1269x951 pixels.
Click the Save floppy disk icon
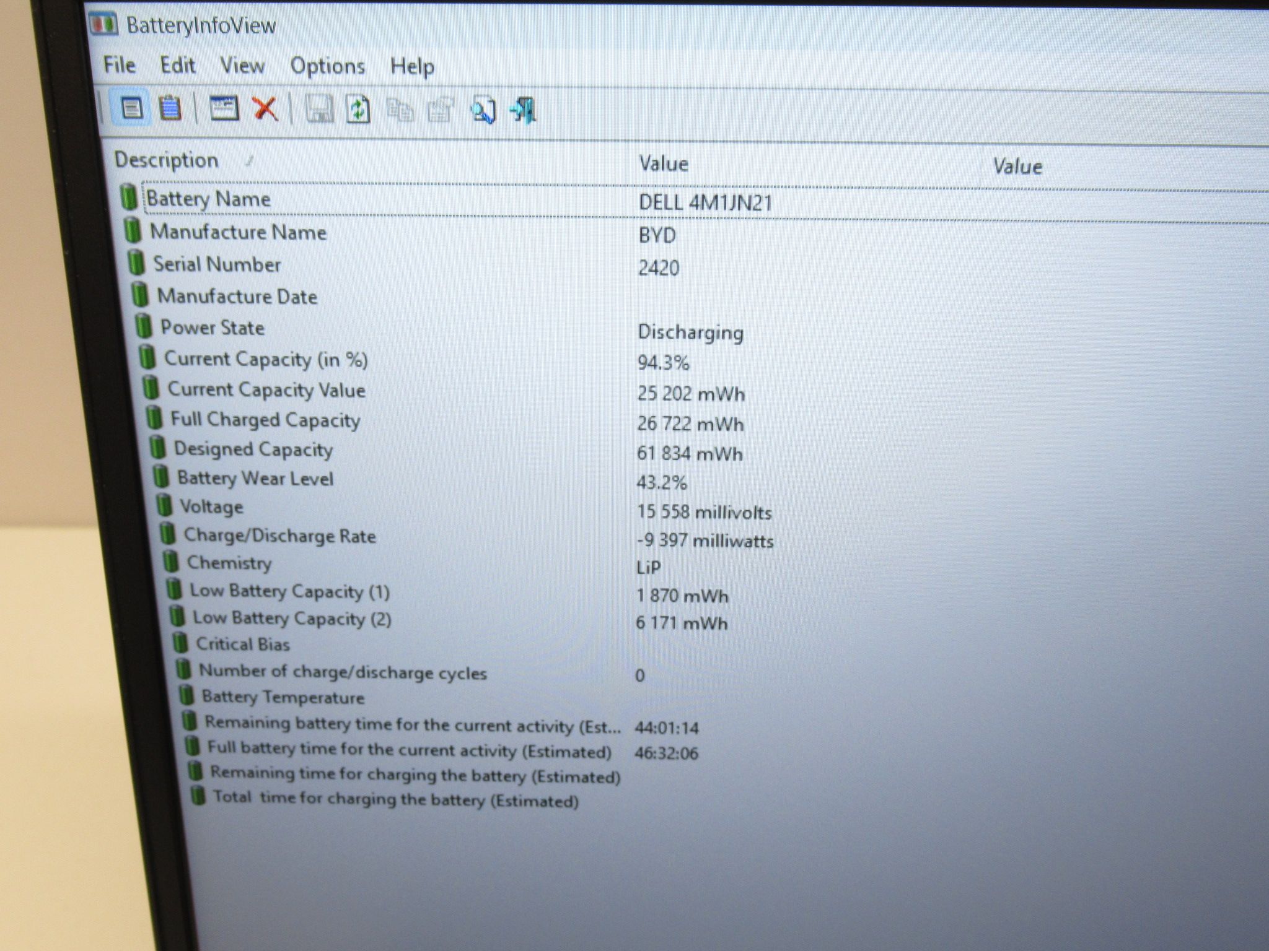click(320, 110)
